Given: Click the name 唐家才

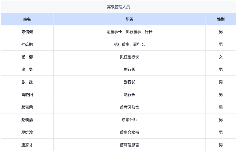Looking at the screenshot, I should click(27, 145).
